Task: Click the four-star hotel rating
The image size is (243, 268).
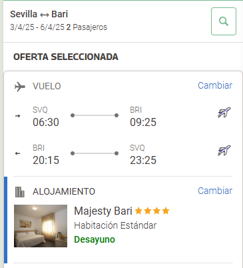Action: (x=152, y=211)
